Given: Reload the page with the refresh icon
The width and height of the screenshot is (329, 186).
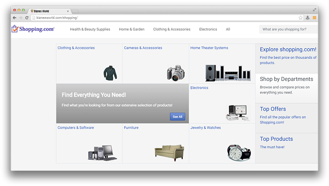Looking at the screenshot, I should tap(27, 18).
